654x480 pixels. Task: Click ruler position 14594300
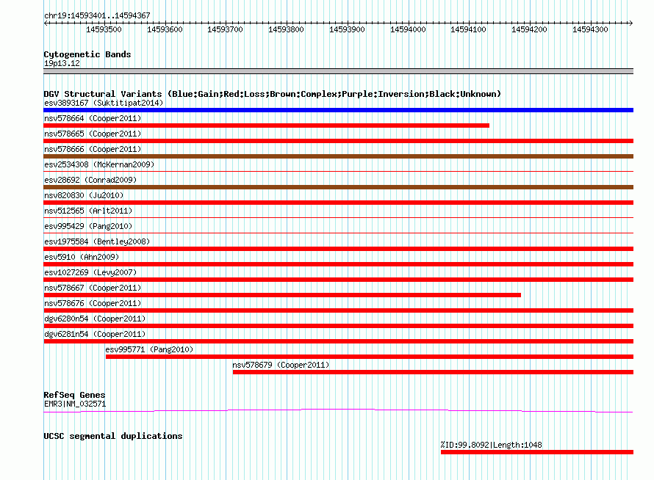(590, 29)
